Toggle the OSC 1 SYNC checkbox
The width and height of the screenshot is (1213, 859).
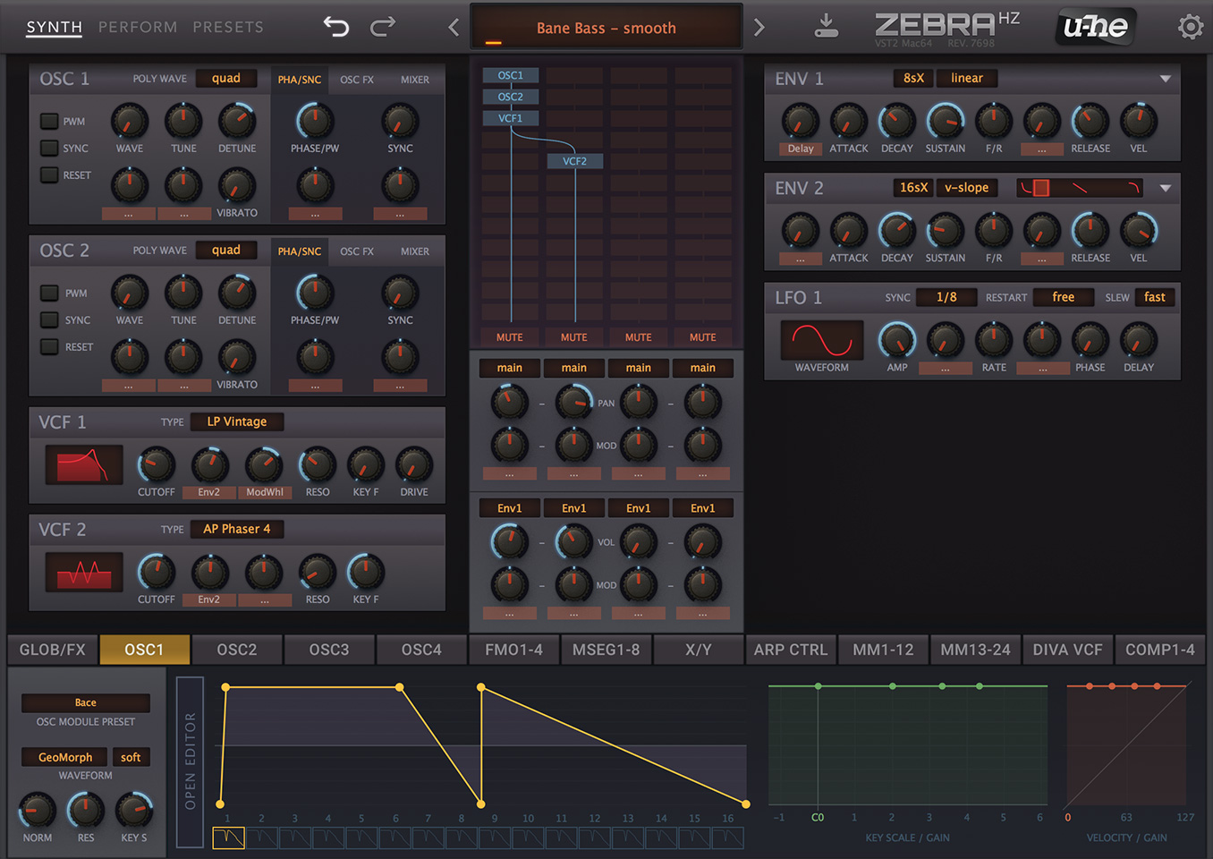pos(49,148)
